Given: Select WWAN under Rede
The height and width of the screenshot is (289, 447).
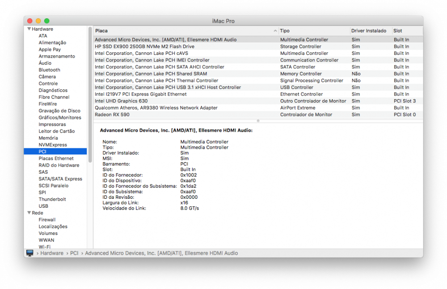Looking at the screenshot, I should (x=46, y=240).
